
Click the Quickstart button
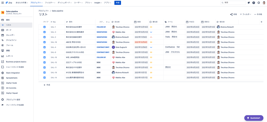pos(254,118)
